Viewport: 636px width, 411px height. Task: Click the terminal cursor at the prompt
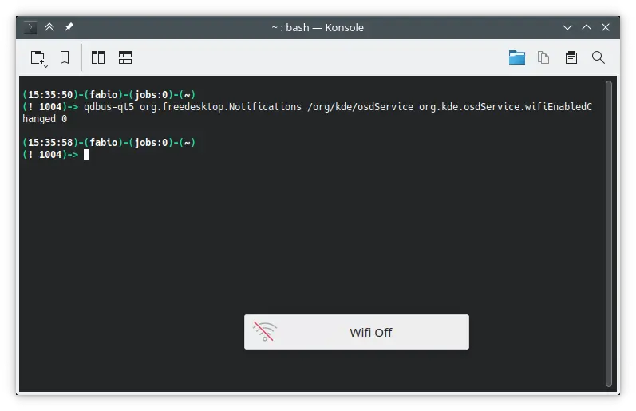pyautogui.click(x=86, y=155)
